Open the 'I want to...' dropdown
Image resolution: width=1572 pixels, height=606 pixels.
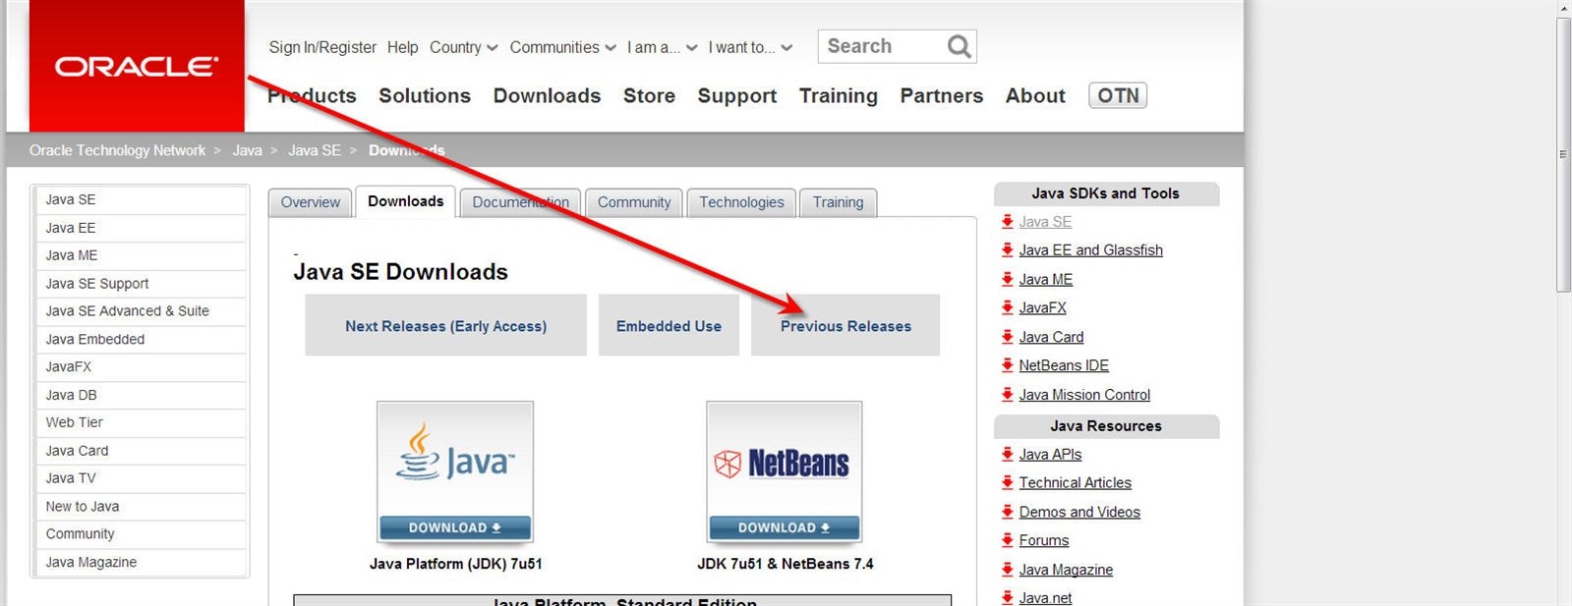tap(750, 47)
